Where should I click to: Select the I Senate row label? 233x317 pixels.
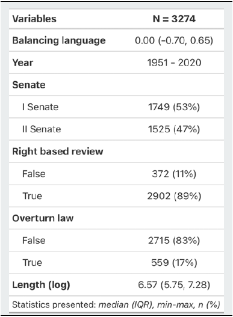[40, 107]
